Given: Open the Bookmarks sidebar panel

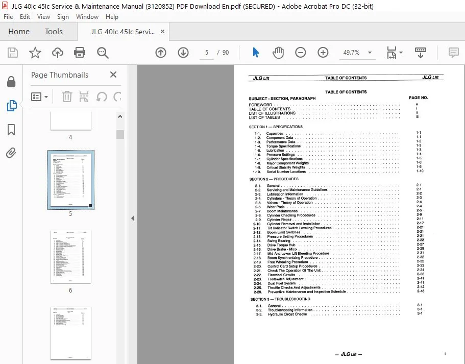Looking at the screenshot, I should click(11, 130).
